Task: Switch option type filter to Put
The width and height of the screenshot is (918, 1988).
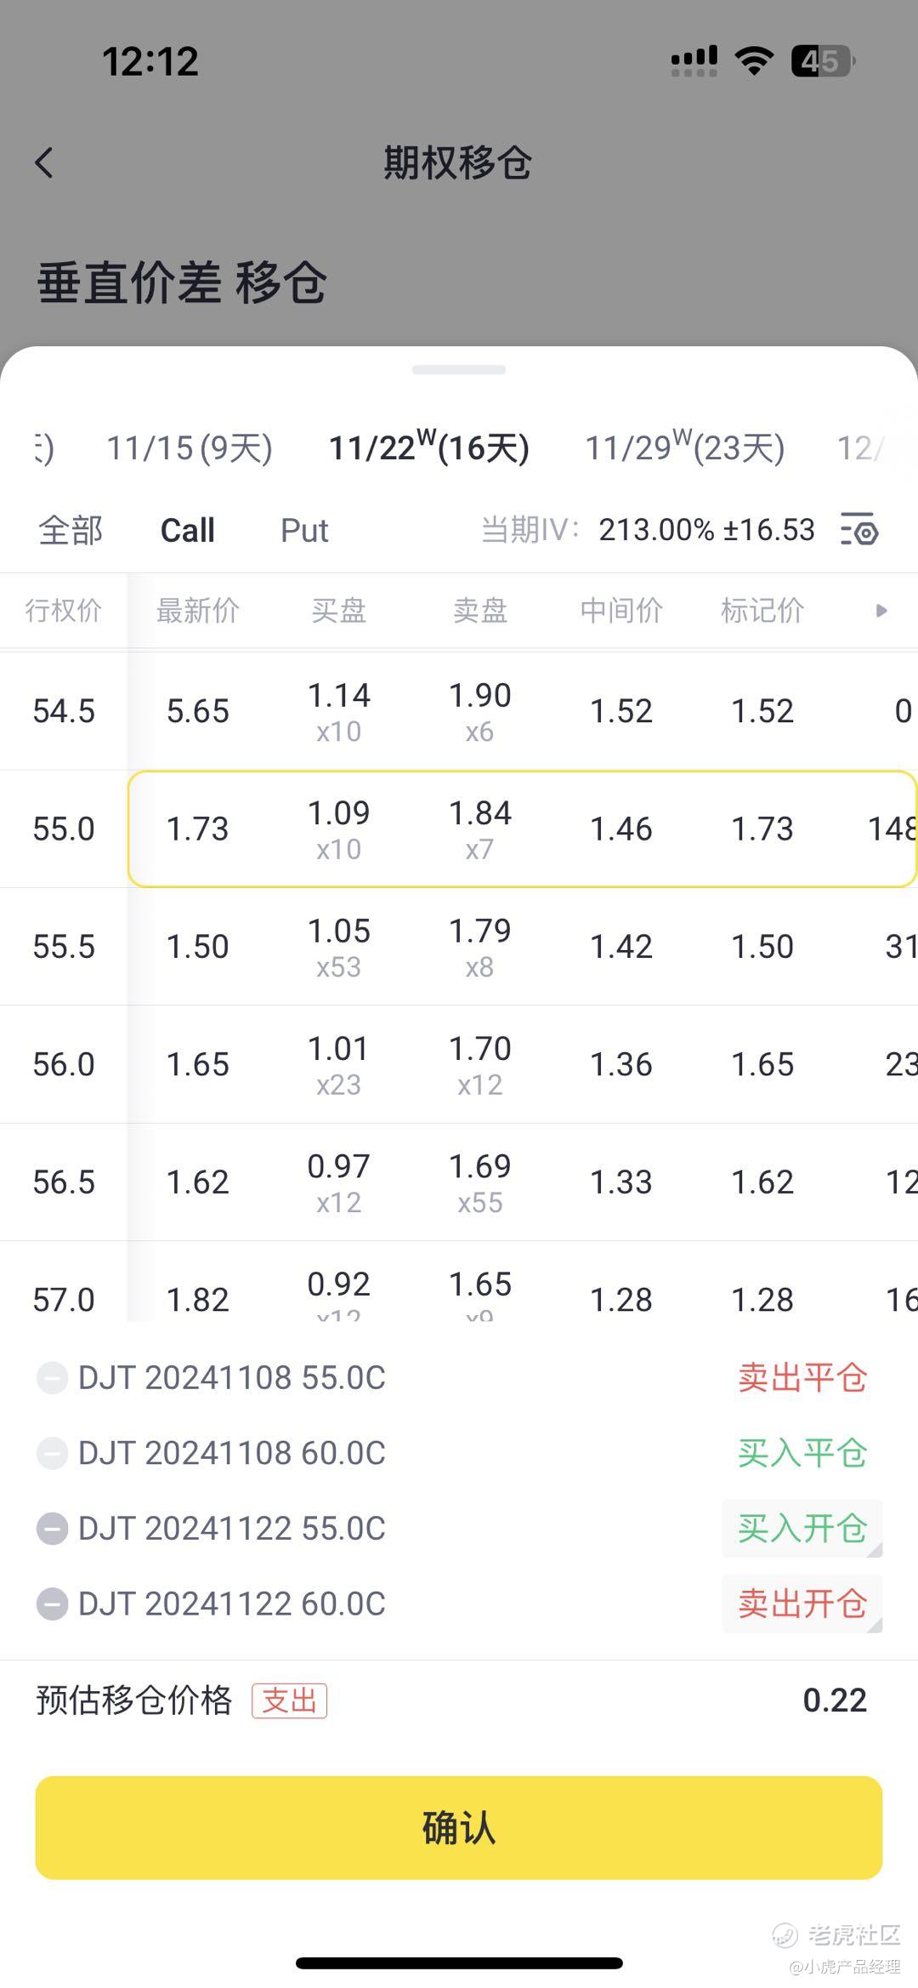Action: (304, 531)
